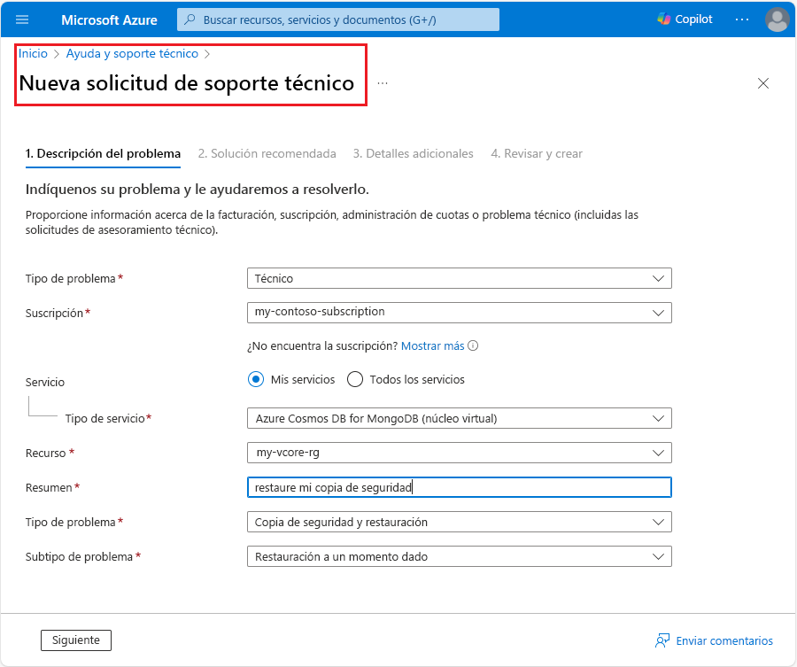The width and height of the screenshot is (797, 667).
Task: Switch to the Solución recomendada tab
Action: pyautogui.click(x=267, y=153)
